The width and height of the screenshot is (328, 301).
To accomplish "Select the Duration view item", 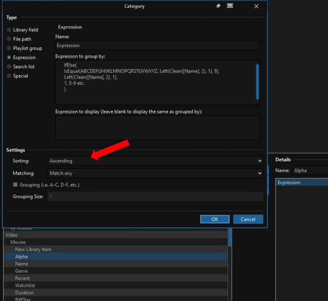I will pyautogui.click(x=116, y=292).
